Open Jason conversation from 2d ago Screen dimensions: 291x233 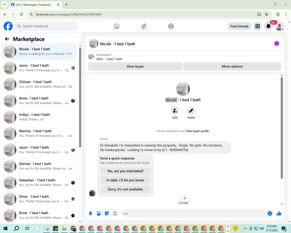click(39, 68)
